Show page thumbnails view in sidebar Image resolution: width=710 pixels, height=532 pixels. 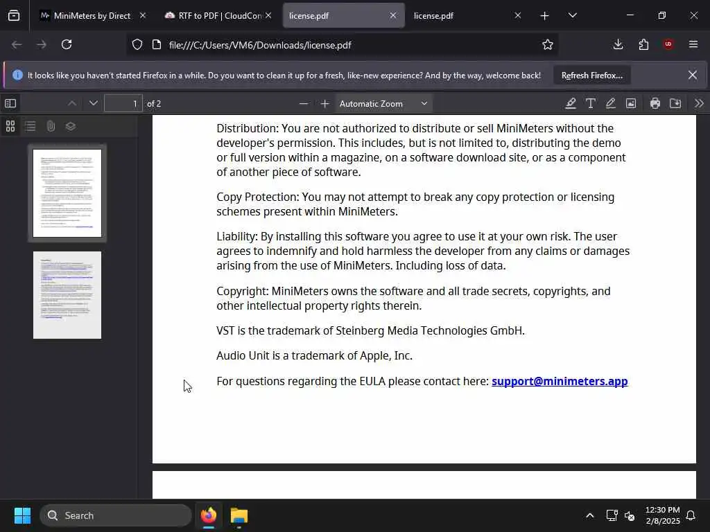tap(10, 126)
